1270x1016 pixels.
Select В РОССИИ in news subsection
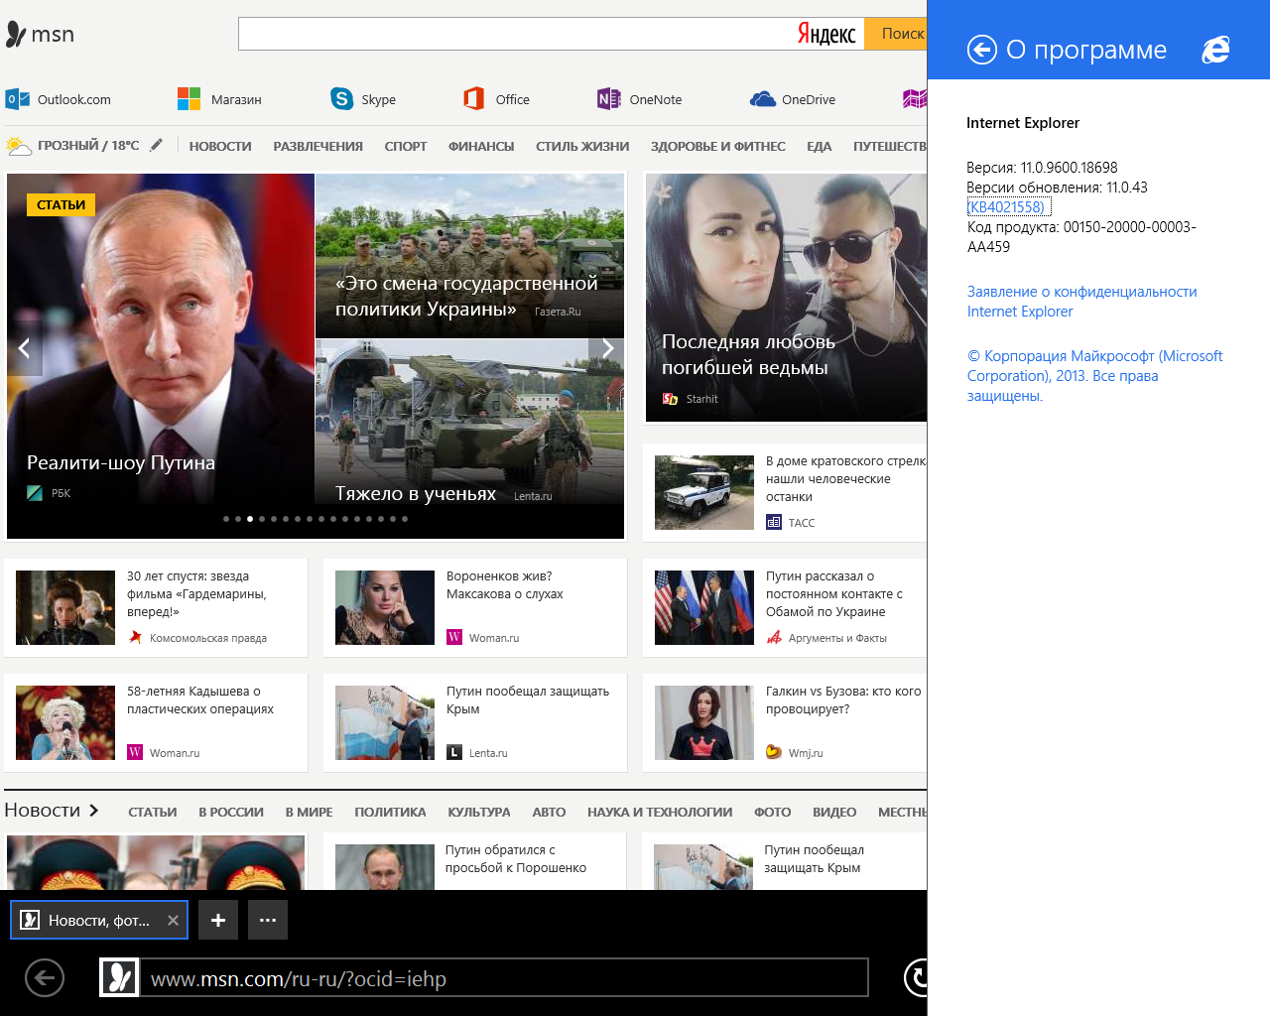(x=231, y=812)
